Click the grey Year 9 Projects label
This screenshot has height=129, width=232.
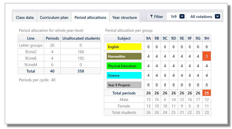[x=124, y=85]
